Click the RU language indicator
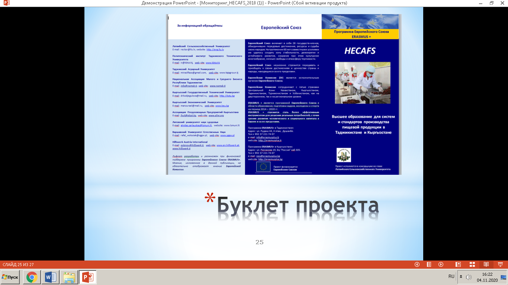The width and height of the screenshot is (508, 285). tap(451, 276)
